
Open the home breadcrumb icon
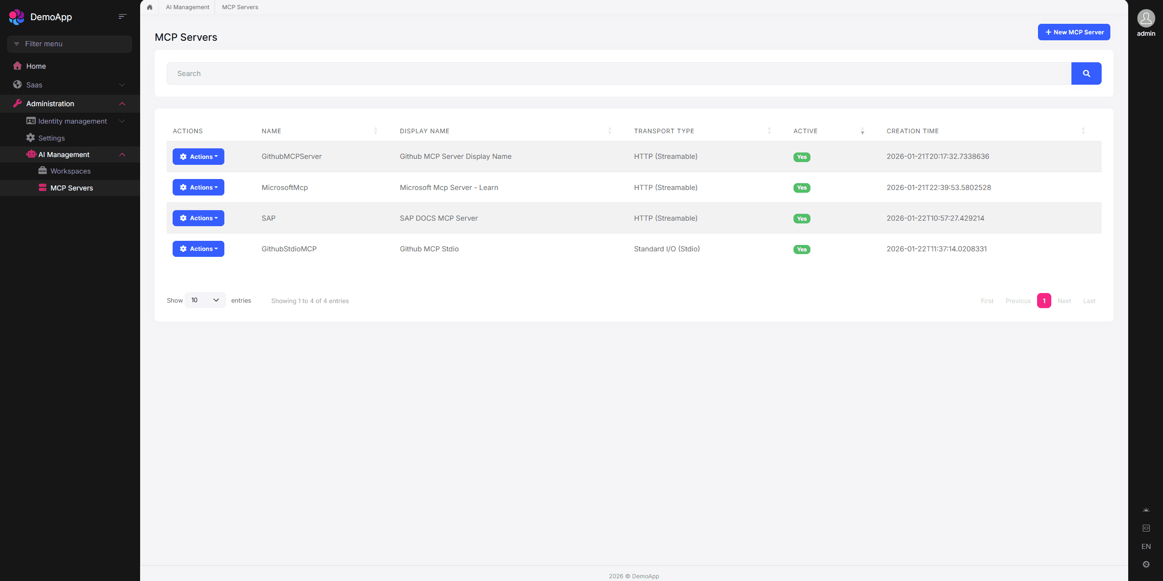(149, 7)
